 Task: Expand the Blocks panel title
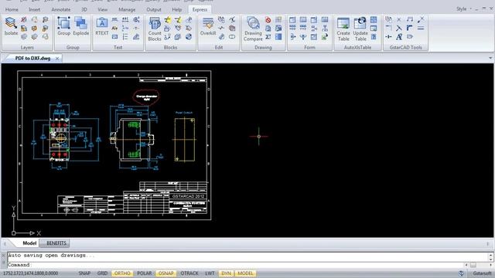(x=170, y=47)
